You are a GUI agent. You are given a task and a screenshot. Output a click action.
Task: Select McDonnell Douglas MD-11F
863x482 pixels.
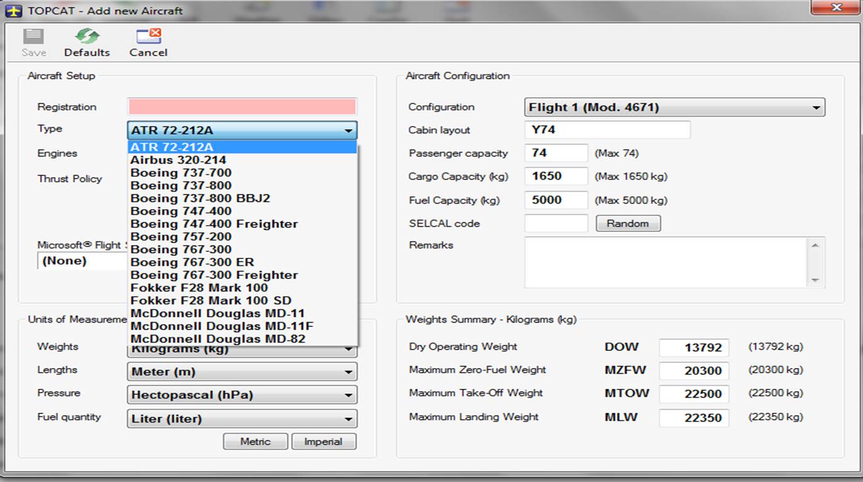(x=243, y=326)
